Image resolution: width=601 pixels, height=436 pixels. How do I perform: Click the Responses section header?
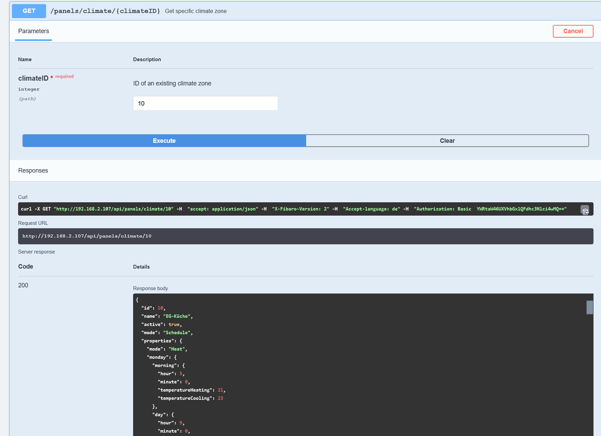click(x=33, y=171)
